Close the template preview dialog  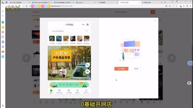click(x=155, y=21)
